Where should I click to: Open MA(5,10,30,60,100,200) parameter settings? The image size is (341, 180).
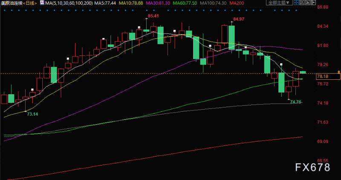coord(69,3)
